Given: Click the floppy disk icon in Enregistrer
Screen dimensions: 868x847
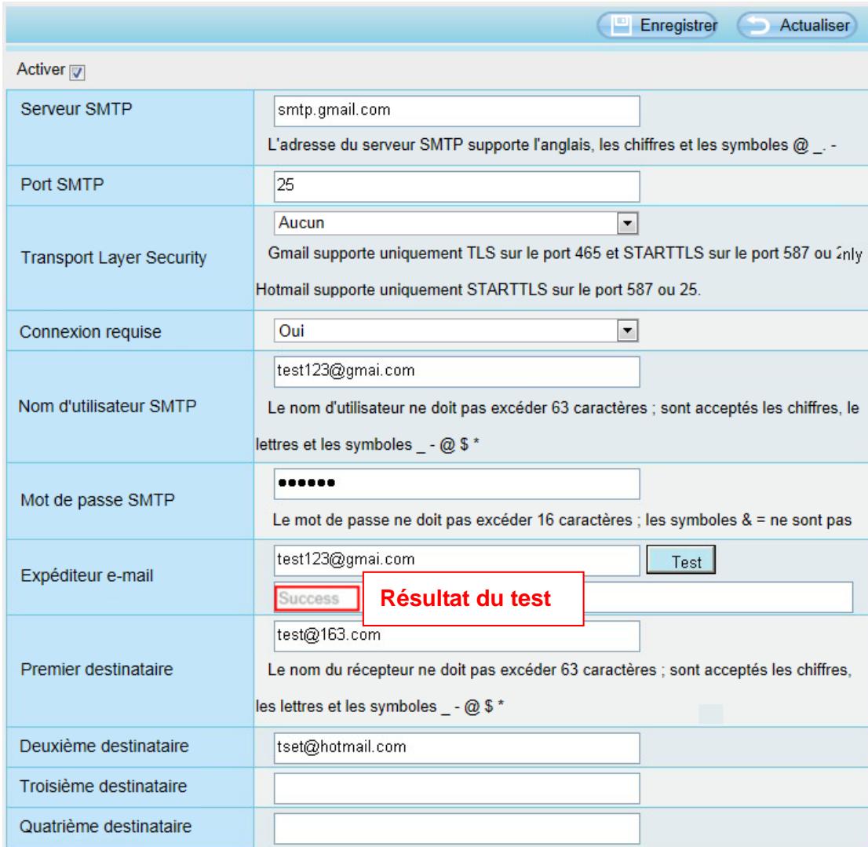Looking at the screenshot, I should point(621,25).
